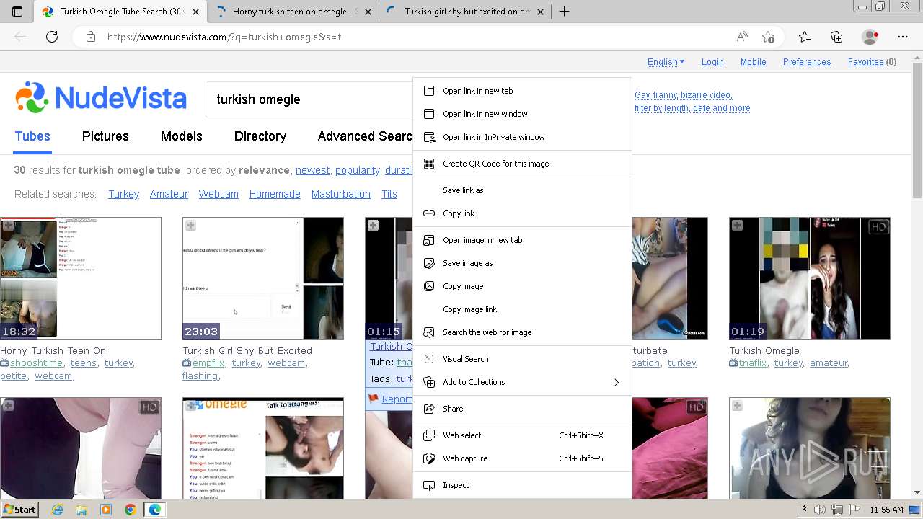This screenshot has height=519, width=923.
Task: Click filter by length, date and more link
Action: click(692, 108)
